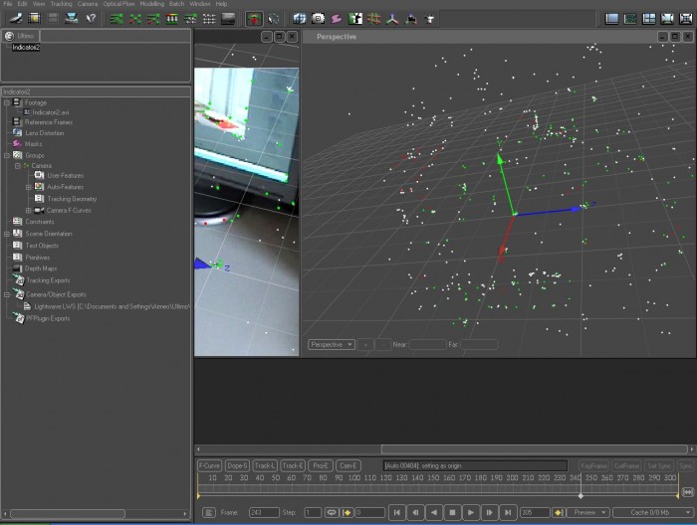Image resolution: width=697 pixels, height=525 pixels.
Task: Click the three-axis orientation icon in toolbar
Action: tap(392, 19)
